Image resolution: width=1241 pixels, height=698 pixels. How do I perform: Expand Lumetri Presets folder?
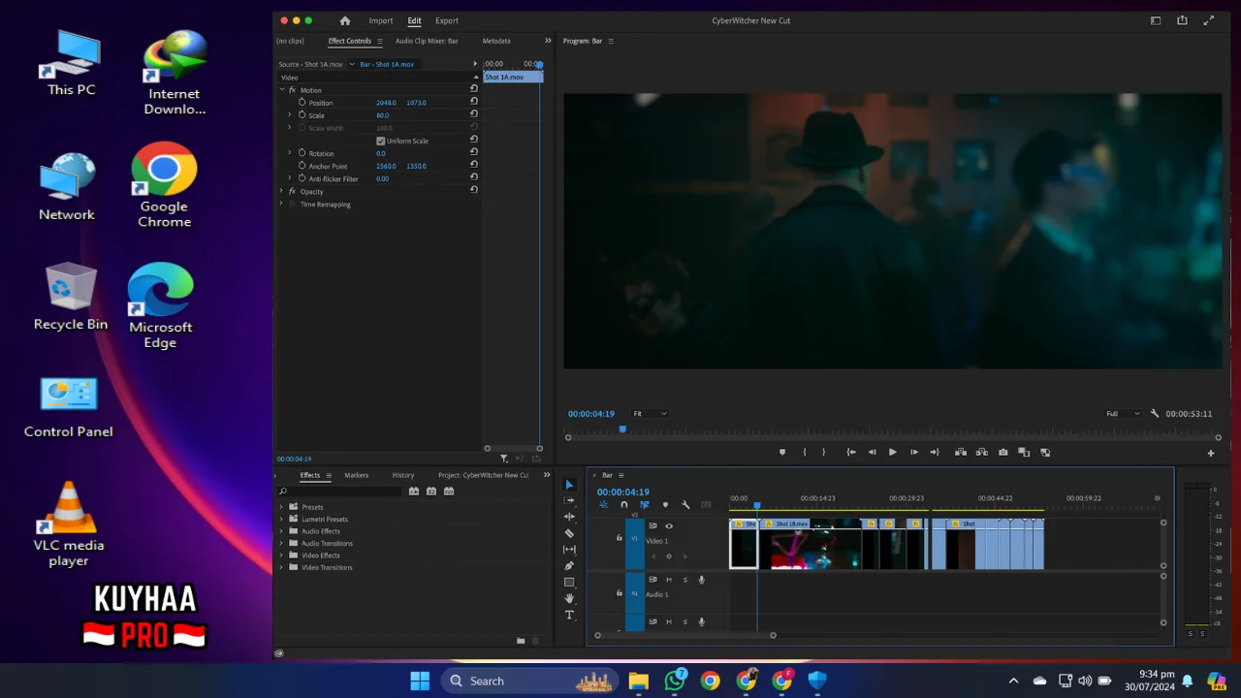282,520
